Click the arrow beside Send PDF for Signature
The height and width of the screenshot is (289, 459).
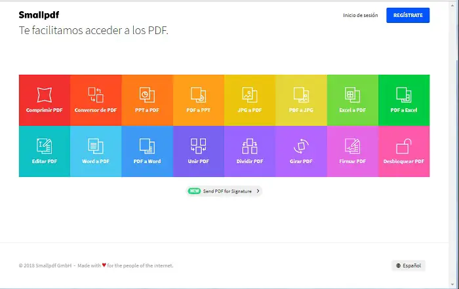click(x=258, y=191)
